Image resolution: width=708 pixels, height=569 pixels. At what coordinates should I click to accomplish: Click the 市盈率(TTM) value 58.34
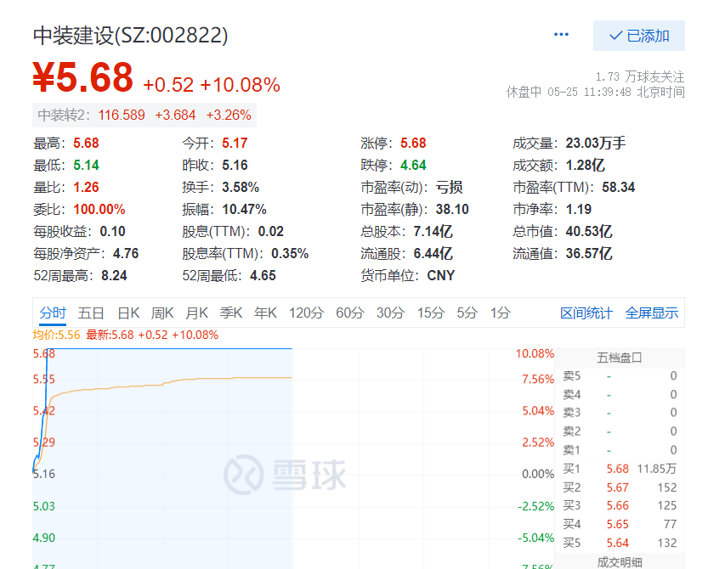coord(619,187)
